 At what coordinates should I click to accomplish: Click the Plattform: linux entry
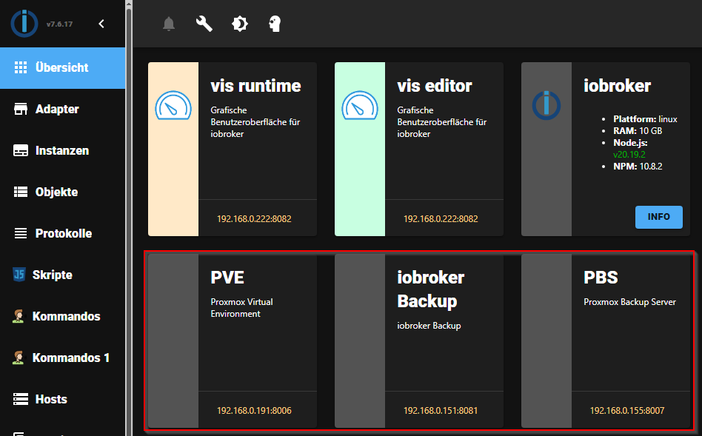click(645, 119)
